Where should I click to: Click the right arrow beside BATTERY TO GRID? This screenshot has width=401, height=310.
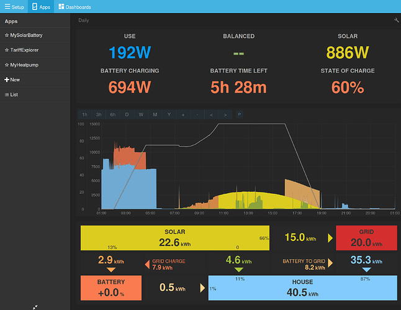point(330,263)
